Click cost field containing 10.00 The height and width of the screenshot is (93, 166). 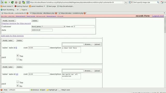coord(39,48)
